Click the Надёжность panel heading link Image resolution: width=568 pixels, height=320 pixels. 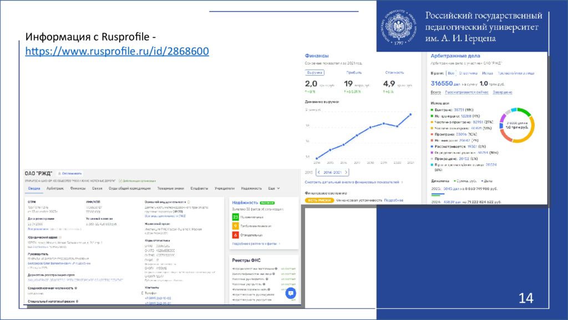[x=245, y=202]
